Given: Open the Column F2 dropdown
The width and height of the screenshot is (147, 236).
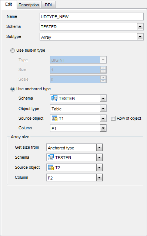Looking at the screenshot, I should tap(99, 178).
